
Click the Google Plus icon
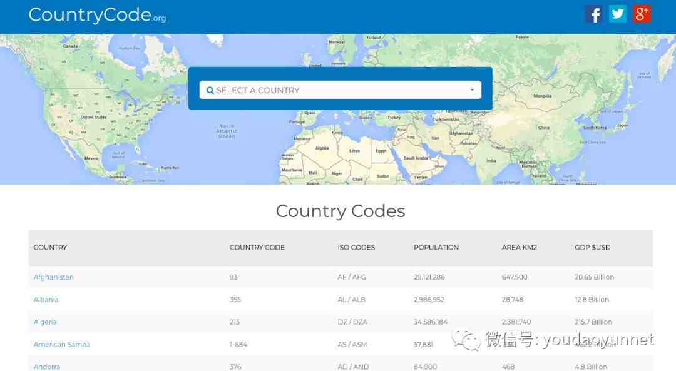[x=642, y=14]
